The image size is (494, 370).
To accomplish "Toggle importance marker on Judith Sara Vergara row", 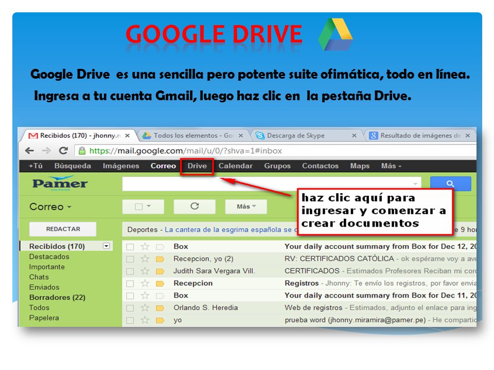I will tap(160, 271).
